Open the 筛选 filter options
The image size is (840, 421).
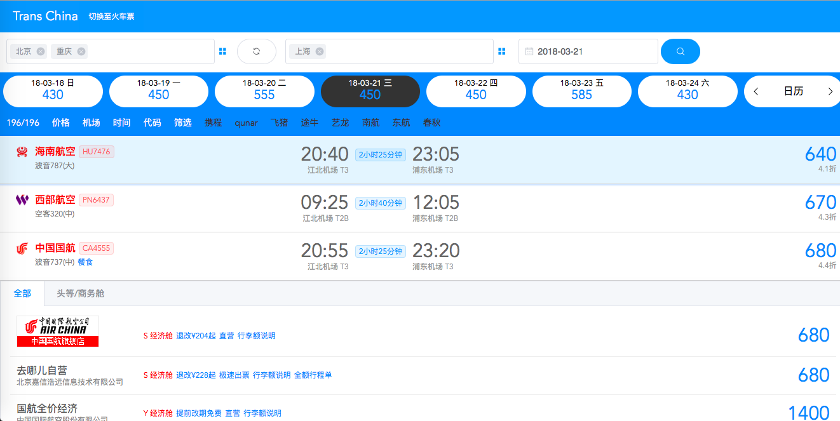tap(183, 123)
